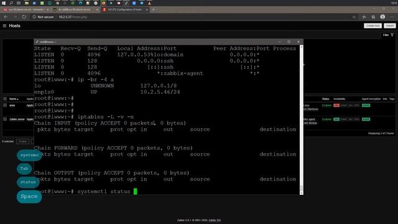The height and width of the screenshot is (224, 398).
Task: Open a new browser tab with plus
Action: tap(153, 9)
